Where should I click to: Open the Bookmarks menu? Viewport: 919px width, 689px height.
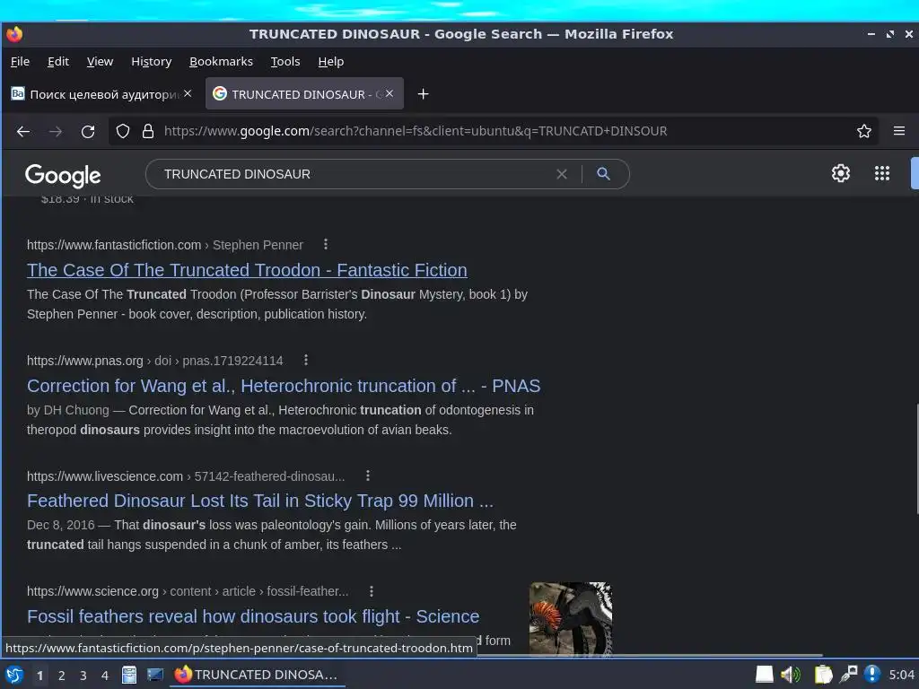[x=221, y=62]
